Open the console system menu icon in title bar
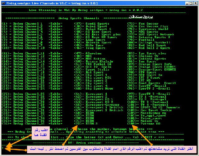199x156 pixels. pos(3,3)
